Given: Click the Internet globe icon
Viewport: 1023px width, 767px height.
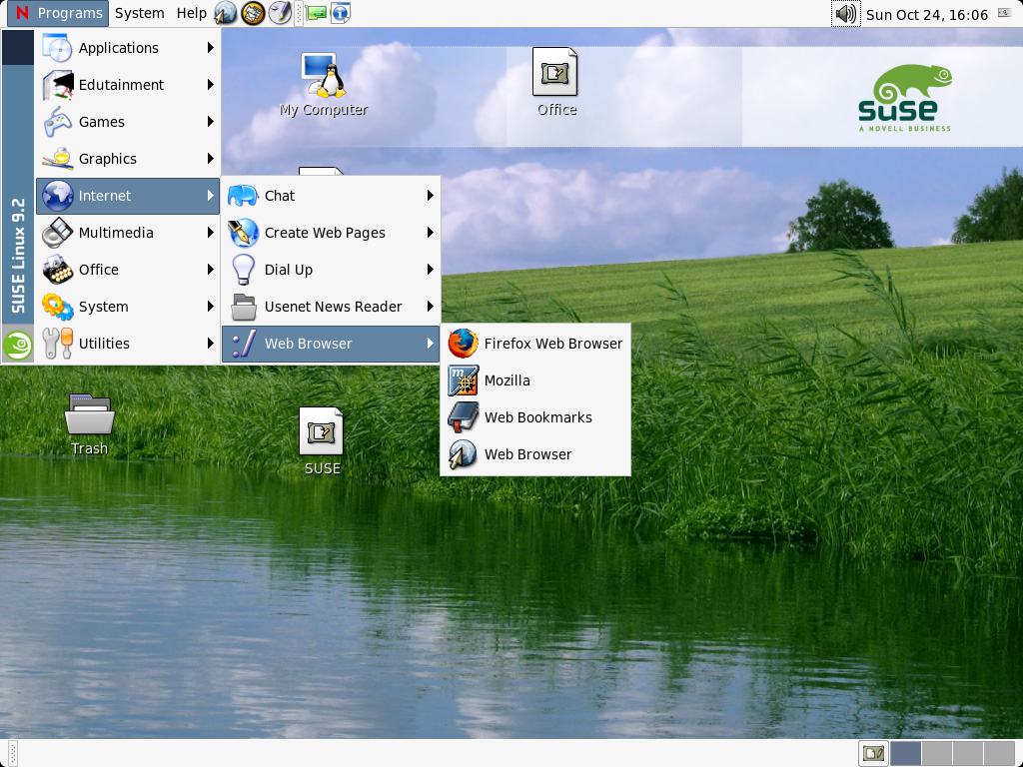Looking at the screenshot, I should [x=57, y=196].
